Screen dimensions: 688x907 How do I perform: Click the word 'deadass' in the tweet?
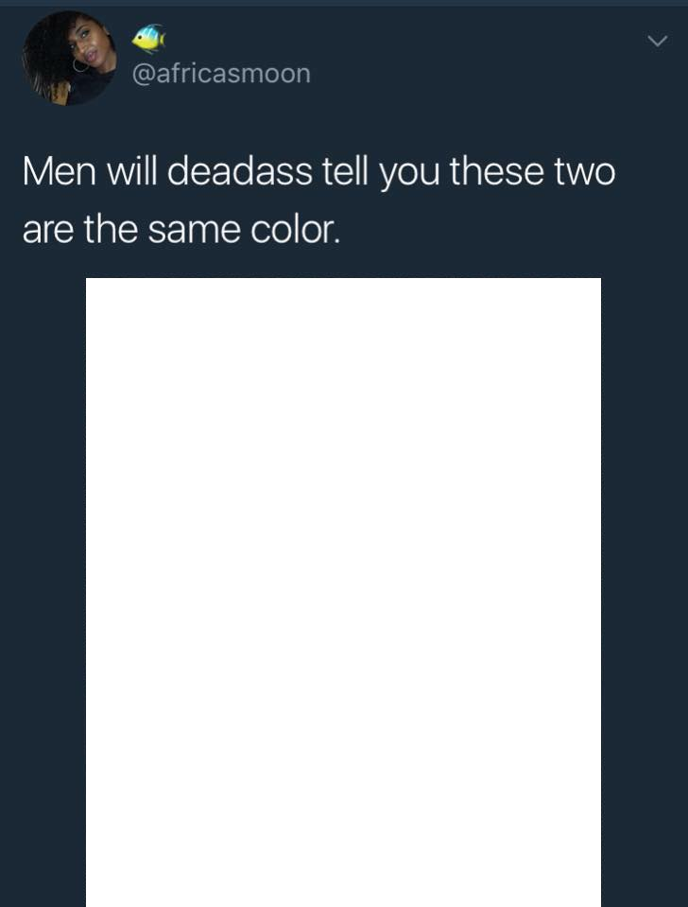coord(240,171)
